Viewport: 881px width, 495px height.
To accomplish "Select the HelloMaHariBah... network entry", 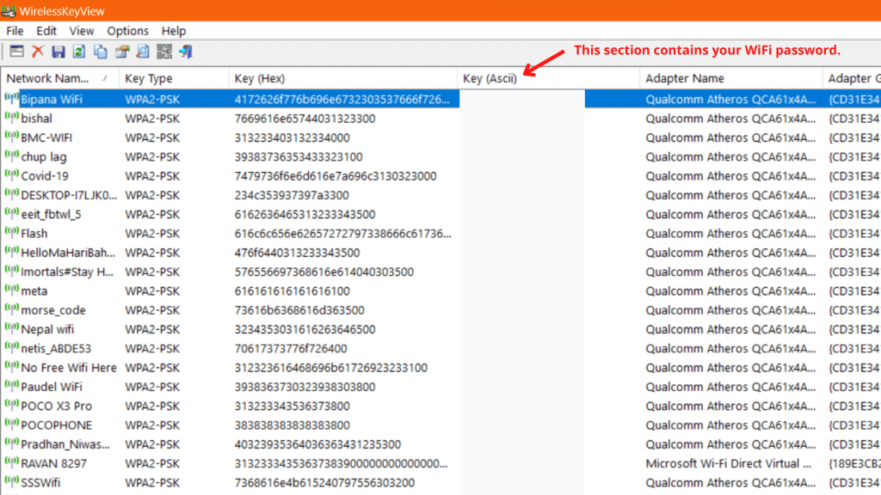I will pos(68,253).
